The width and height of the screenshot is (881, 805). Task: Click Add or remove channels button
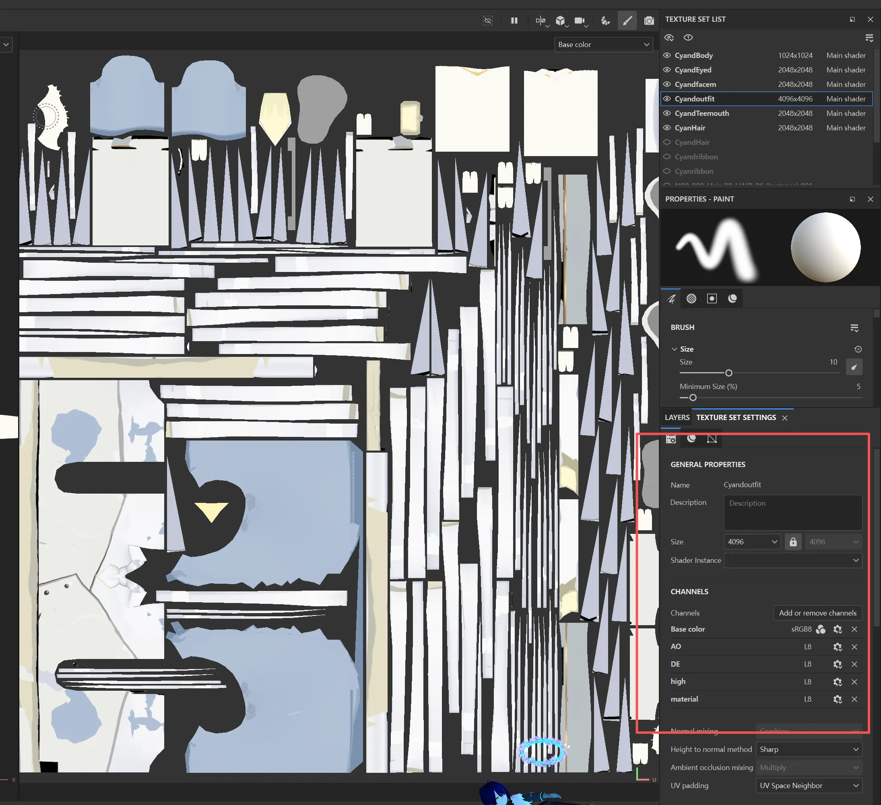coord(817,613)
